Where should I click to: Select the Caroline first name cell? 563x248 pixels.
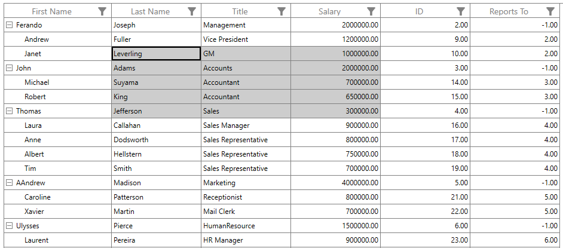point(57,197)
